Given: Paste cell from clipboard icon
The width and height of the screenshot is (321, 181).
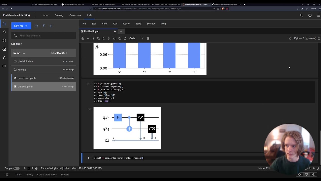Looking at the screenshot, I should pos(104,38).
